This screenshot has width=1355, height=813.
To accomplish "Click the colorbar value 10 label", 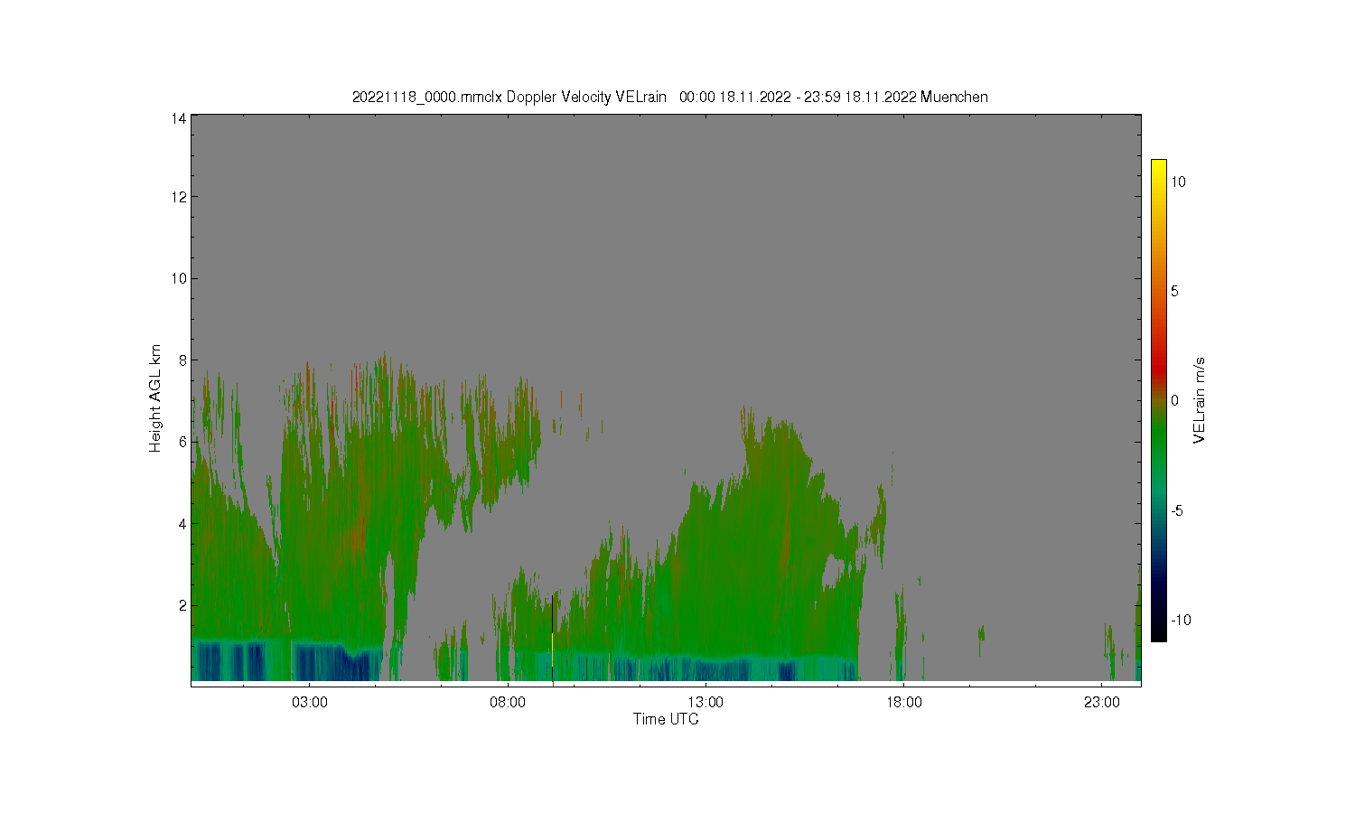I will click(x=1179, y=182).
